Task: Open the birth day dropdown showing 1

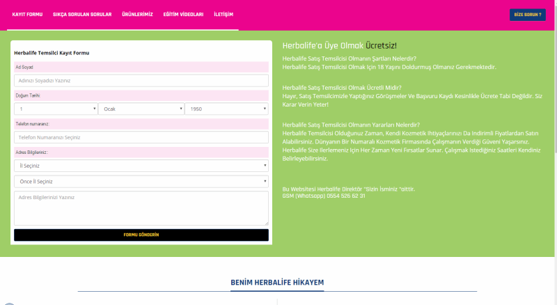Action: 56,109
